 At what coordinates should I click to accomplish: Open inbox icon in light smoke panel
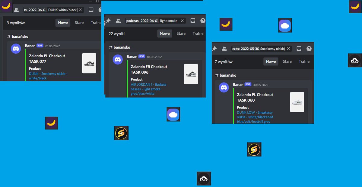click(x=193, y=21)
